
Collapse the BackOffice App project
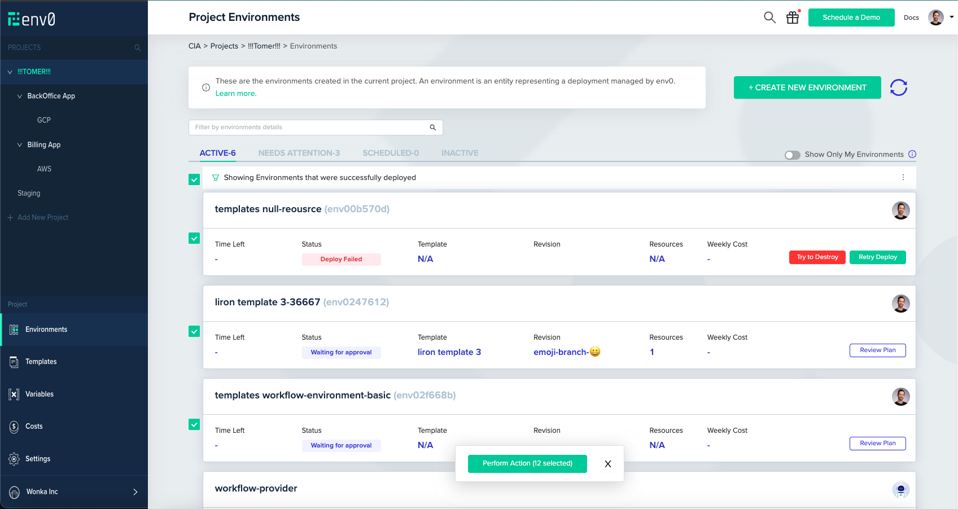point(20,96)
